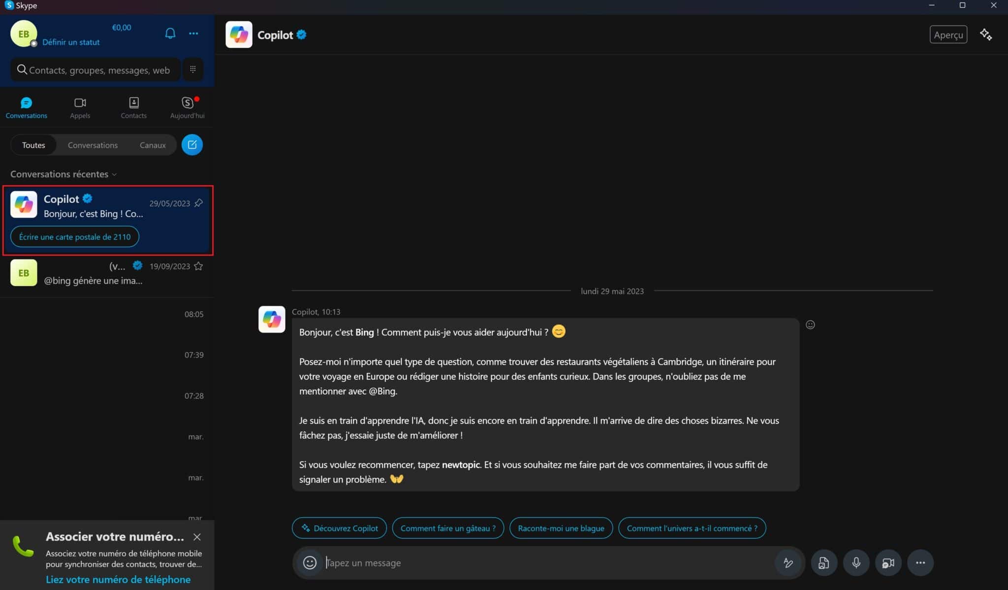The width and height of the screenshot is (1008, 590).
Task: Collapse the Conversations récentes section
Action: (63, 174)
